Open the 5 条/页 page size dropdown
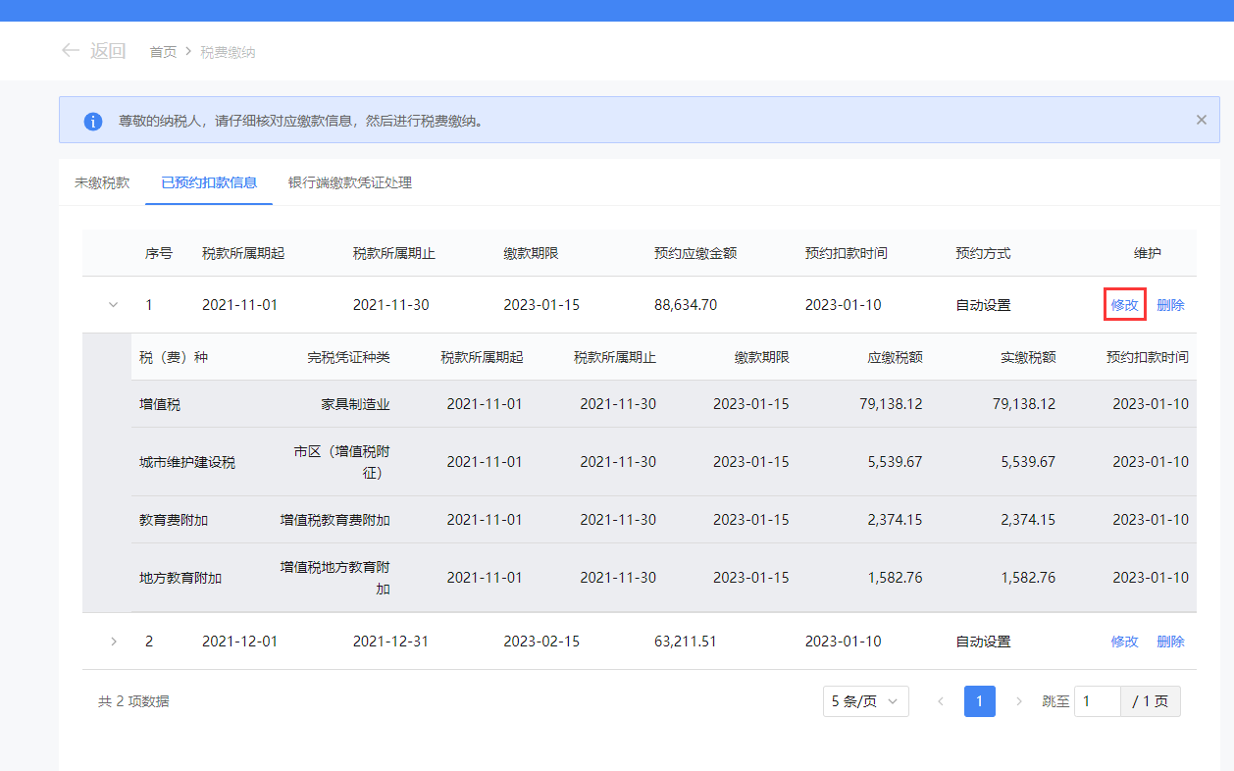The height and width of the screenshot is (771, 1234). coord(865,701)
